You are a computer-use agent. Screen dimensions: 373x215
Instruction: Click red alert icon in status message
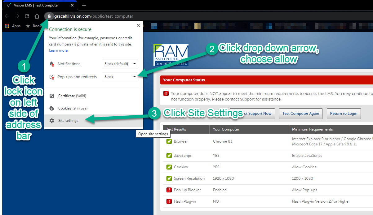click(x=166, y=93)
